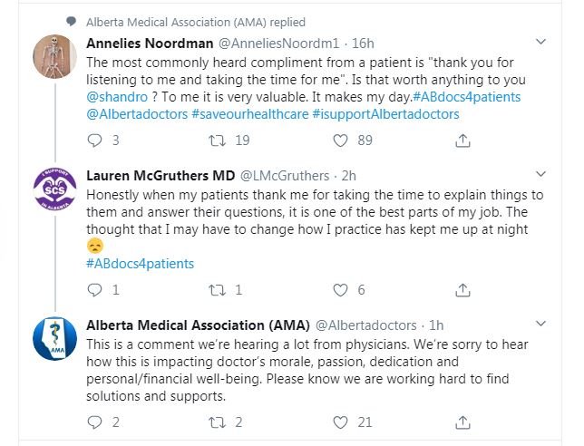Retweet the Alberta Medical Association tweet
The height and width of the screenshot is (446, 584).
(217, 422)
